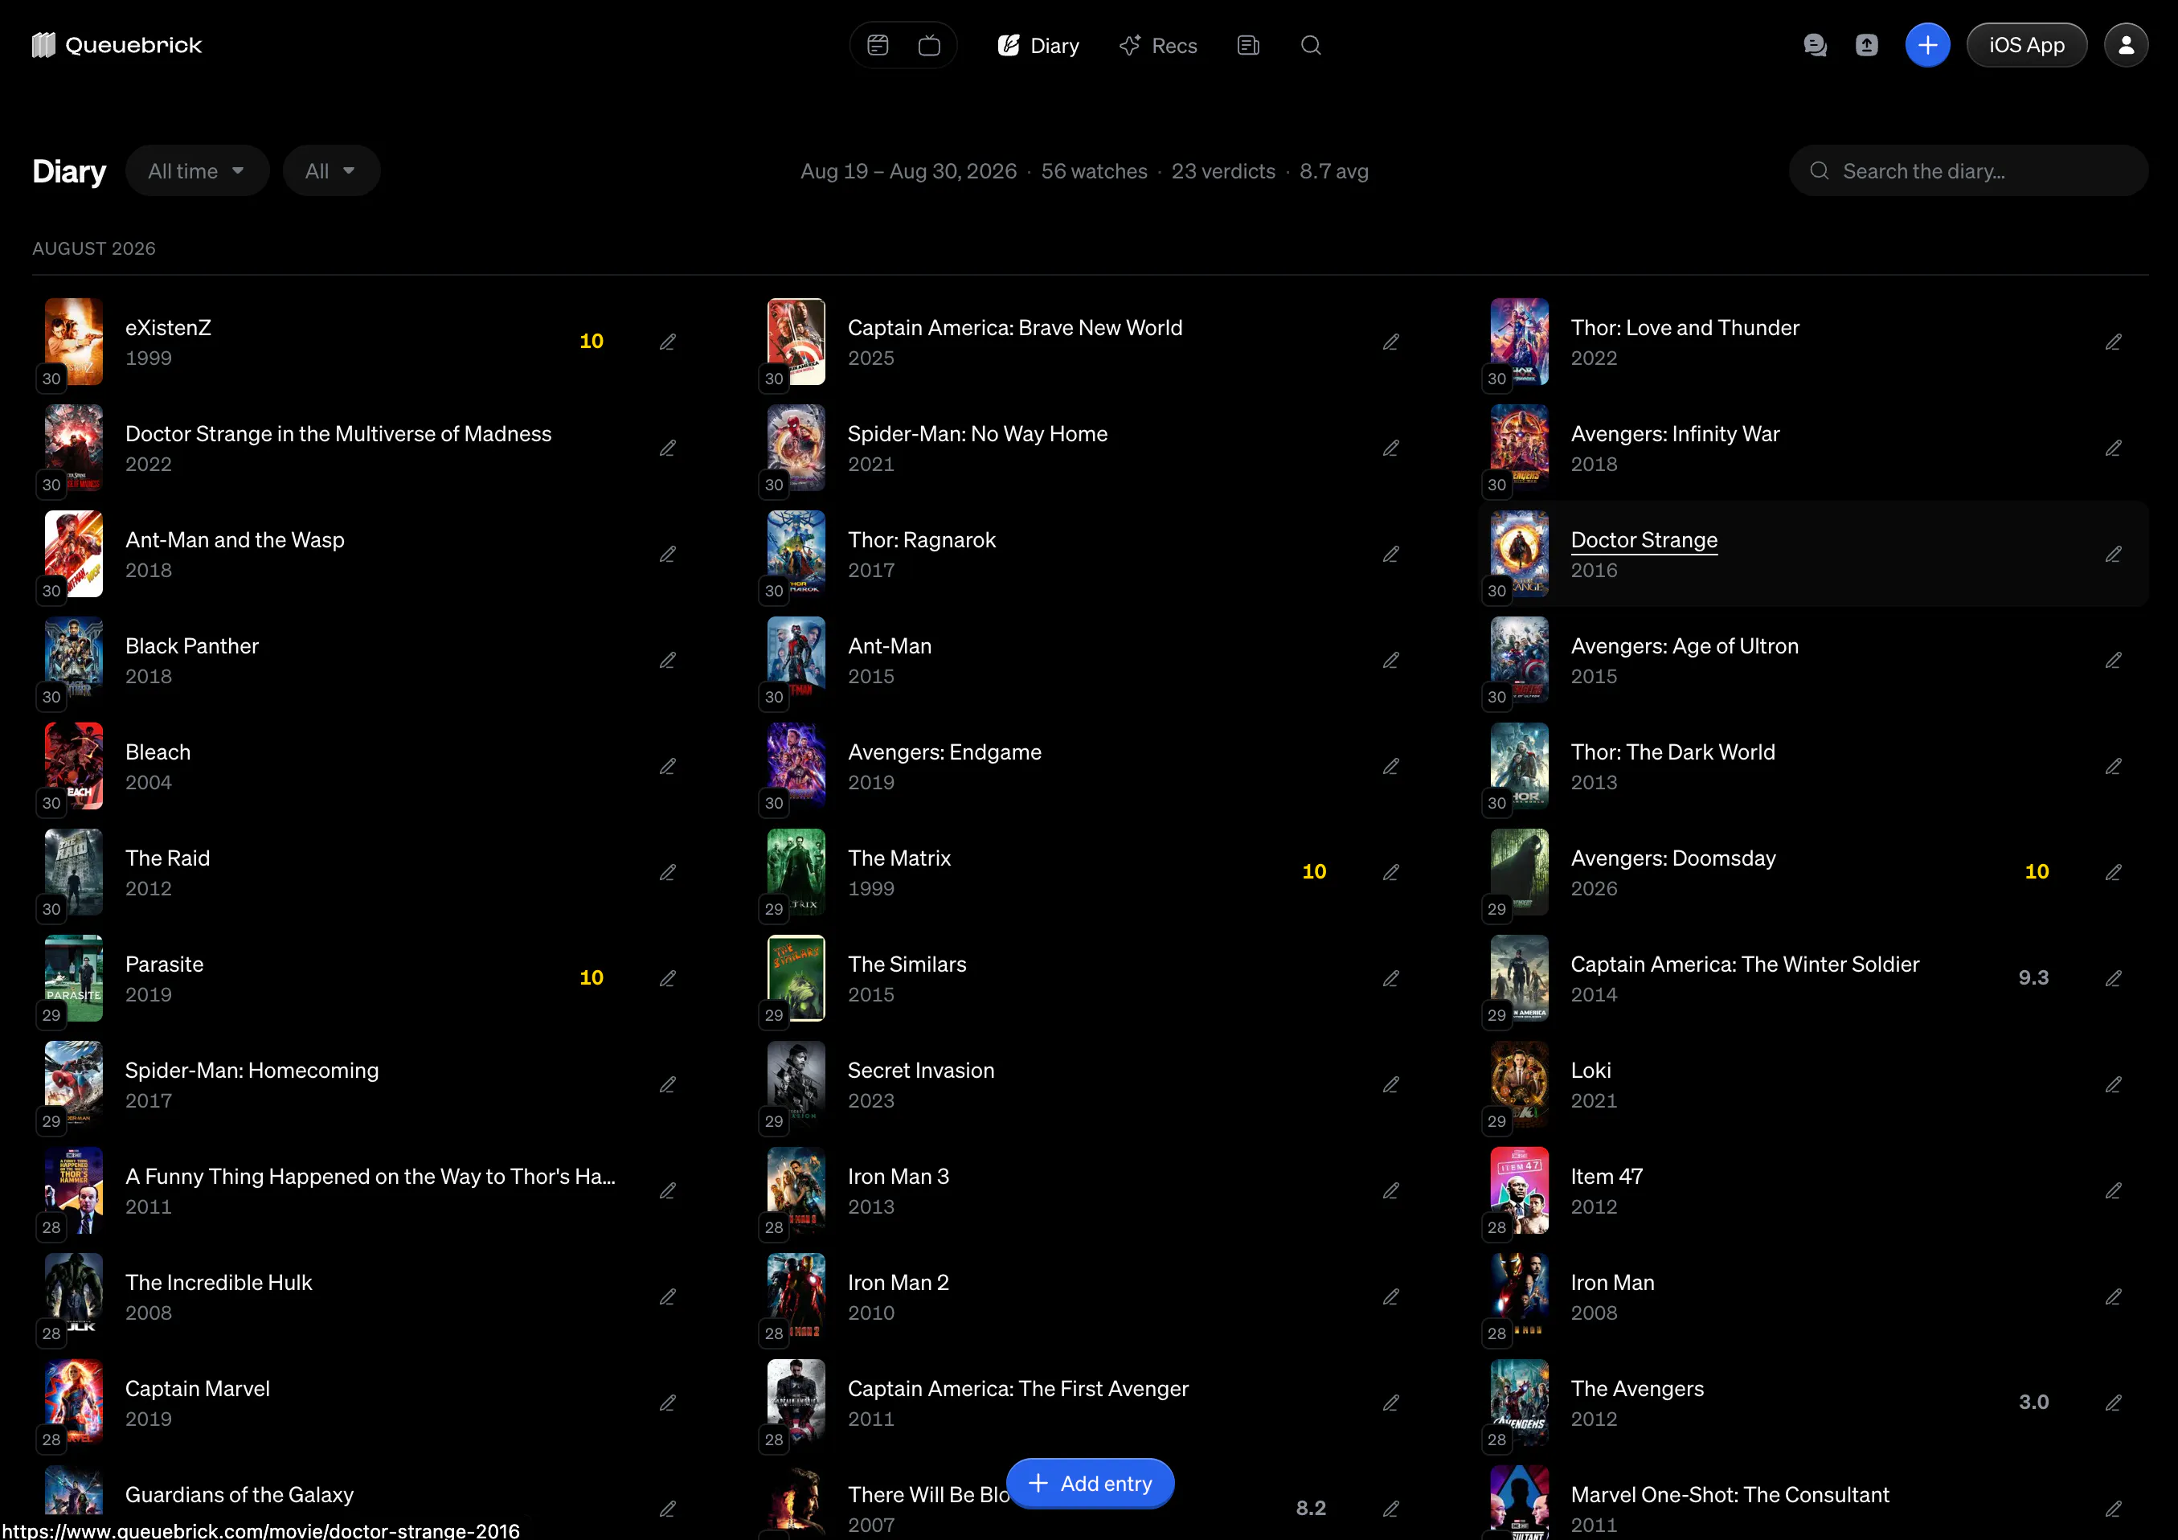This screenshot has width=2178, height=1540.
Task: Open the iOS App link
Action: click(2025, 44)
